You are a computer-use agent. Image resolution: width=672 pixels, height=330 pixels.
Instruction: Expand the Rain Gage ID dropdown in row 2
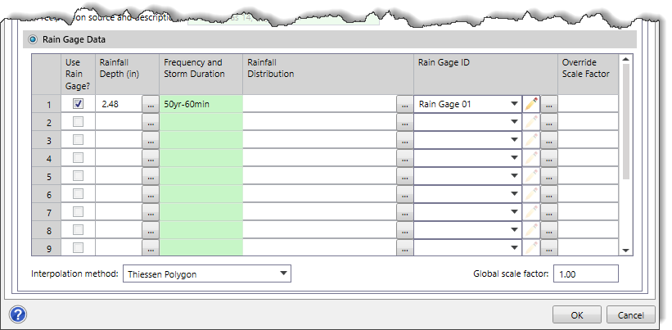point(513,122)
